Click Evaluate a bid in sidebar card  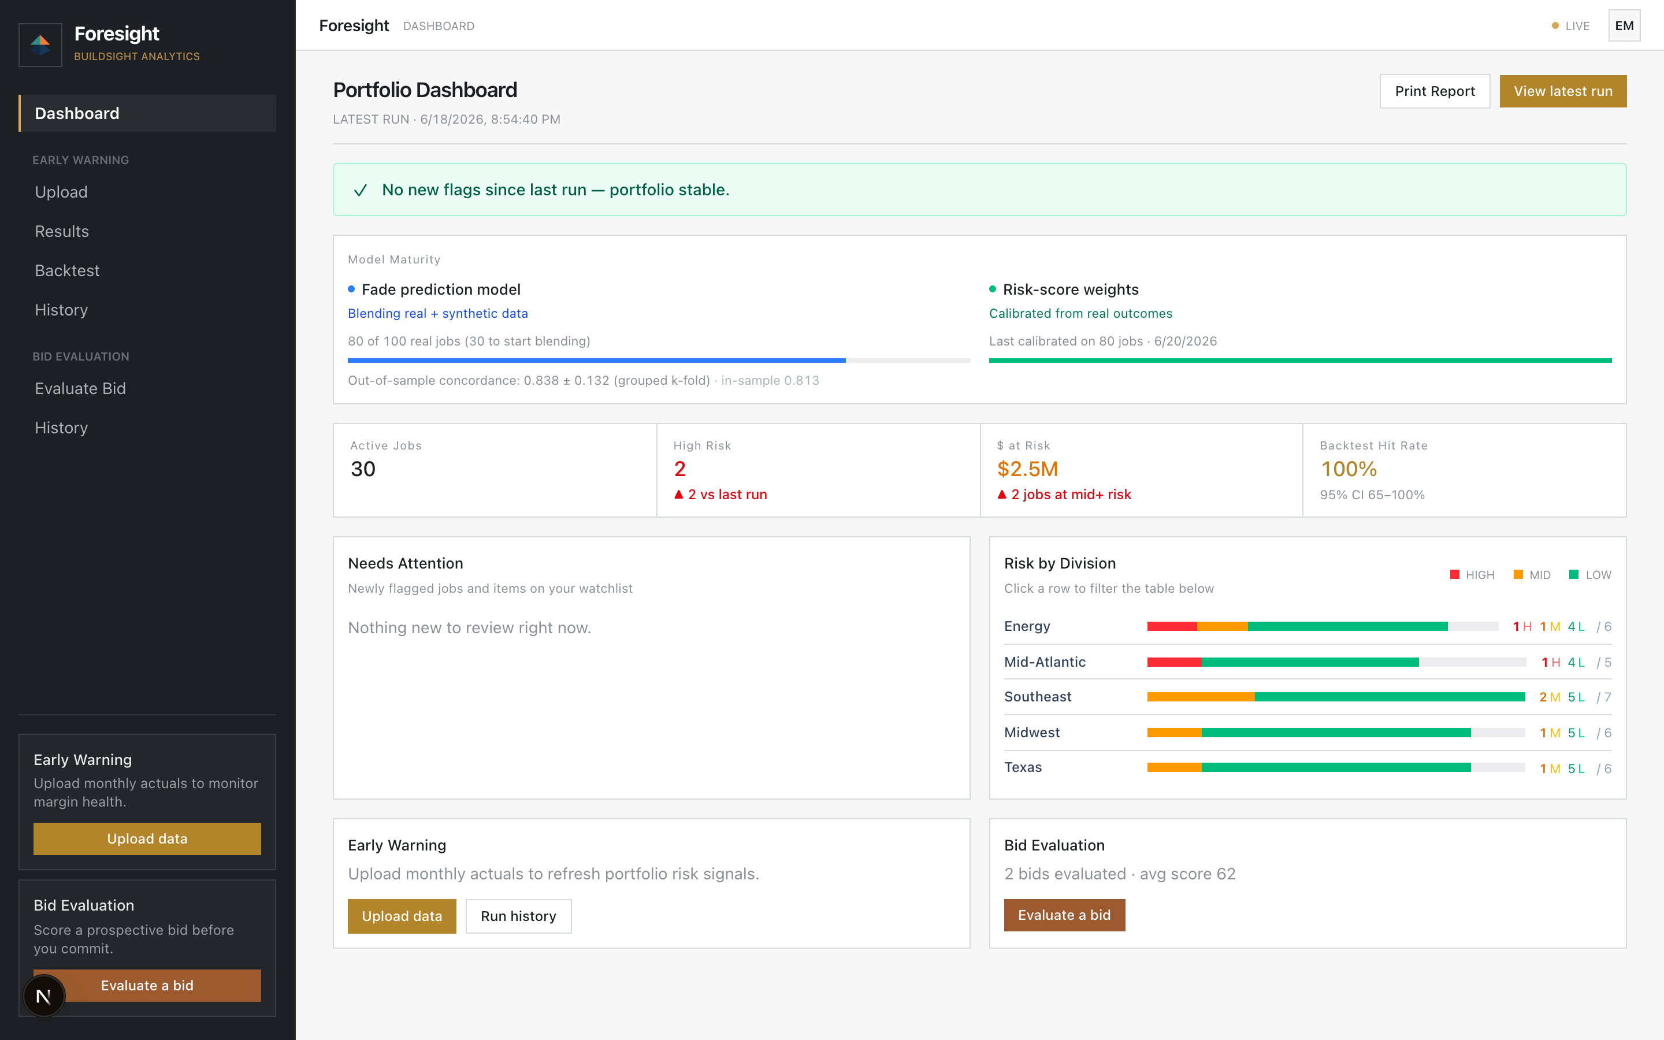coord(147,985)
